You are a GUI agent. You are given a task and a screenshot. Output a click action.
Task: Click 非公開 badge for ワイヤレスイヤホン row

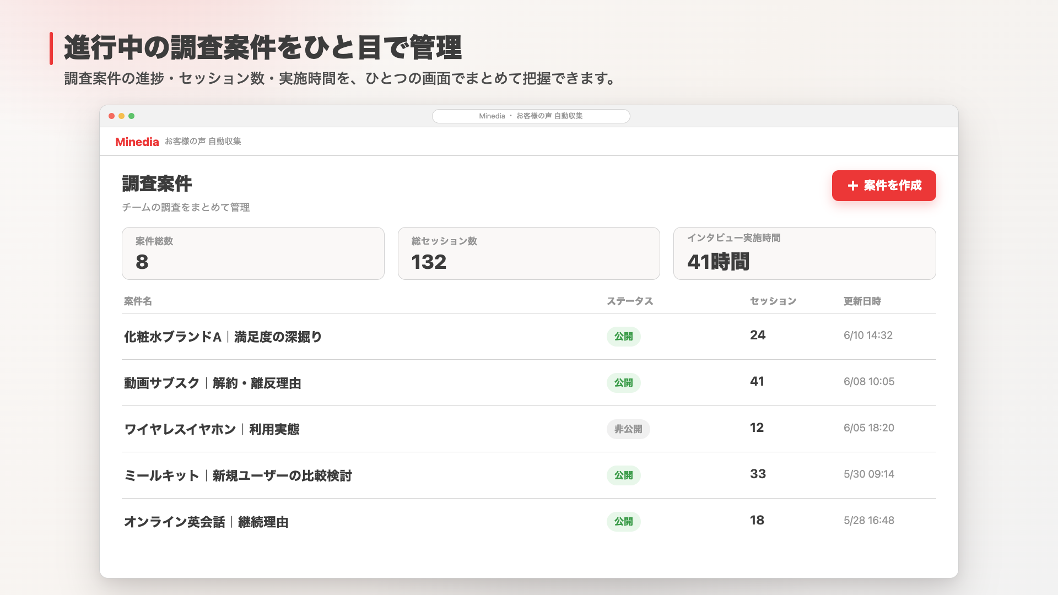coord(628,429)
